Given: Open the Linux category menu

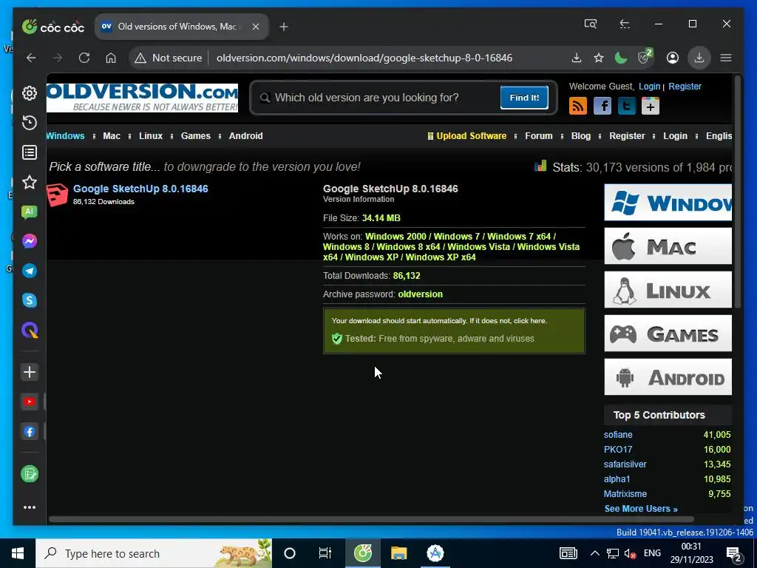Looking at the screenshot, I should pos(151,136).
